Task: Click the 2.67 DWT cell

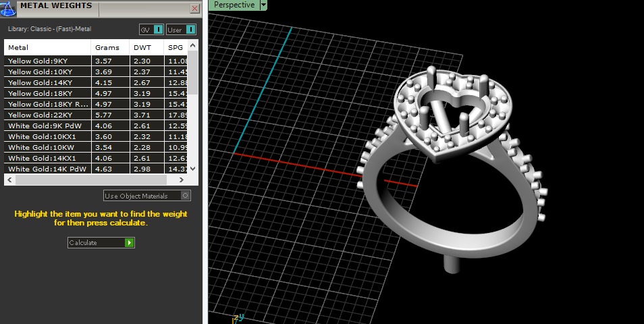Action: [x=146, y=82]
